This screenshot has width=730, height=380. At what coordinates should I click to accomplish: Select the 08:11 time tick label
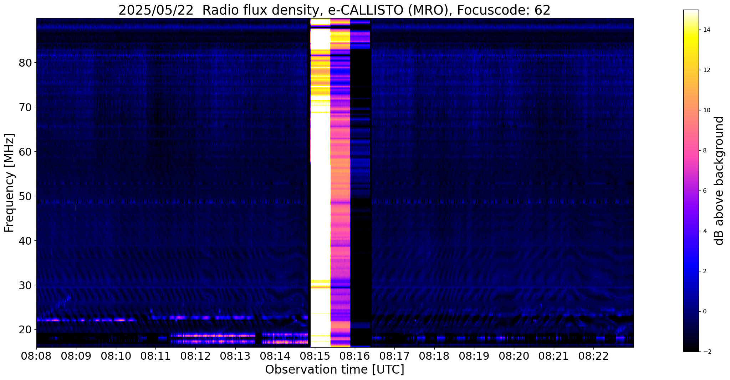(x=155, y=356)
